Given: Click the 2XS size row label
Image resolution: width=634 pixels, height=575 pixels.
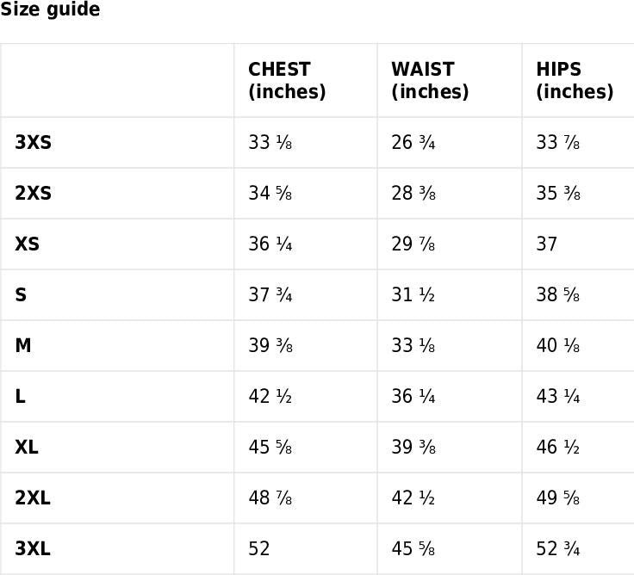Looking at the screenshot, I should pos(33,194).
